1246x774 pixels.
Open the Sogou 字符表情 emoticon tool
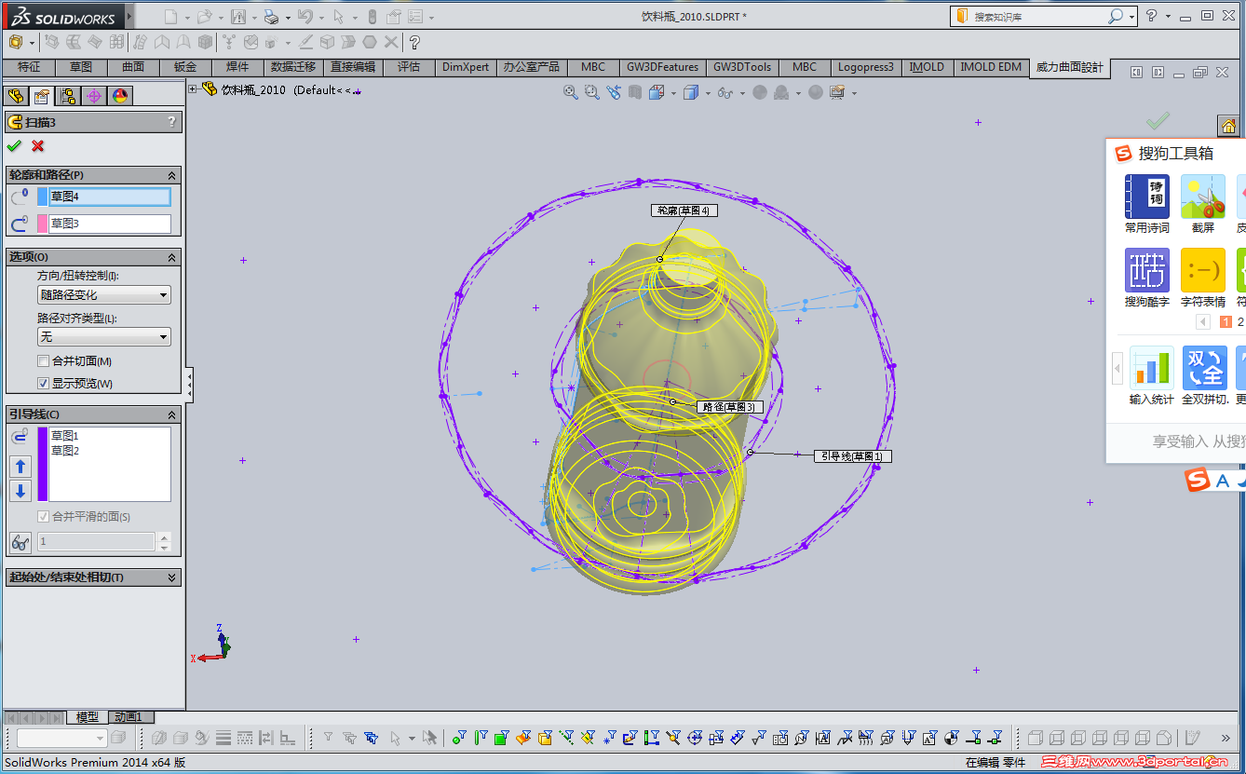click(1203, 278)
